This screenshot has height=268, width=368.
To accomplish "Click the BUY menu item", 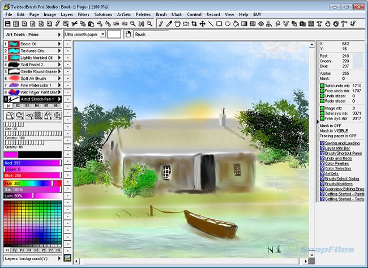I will click(x=257, y=15).
